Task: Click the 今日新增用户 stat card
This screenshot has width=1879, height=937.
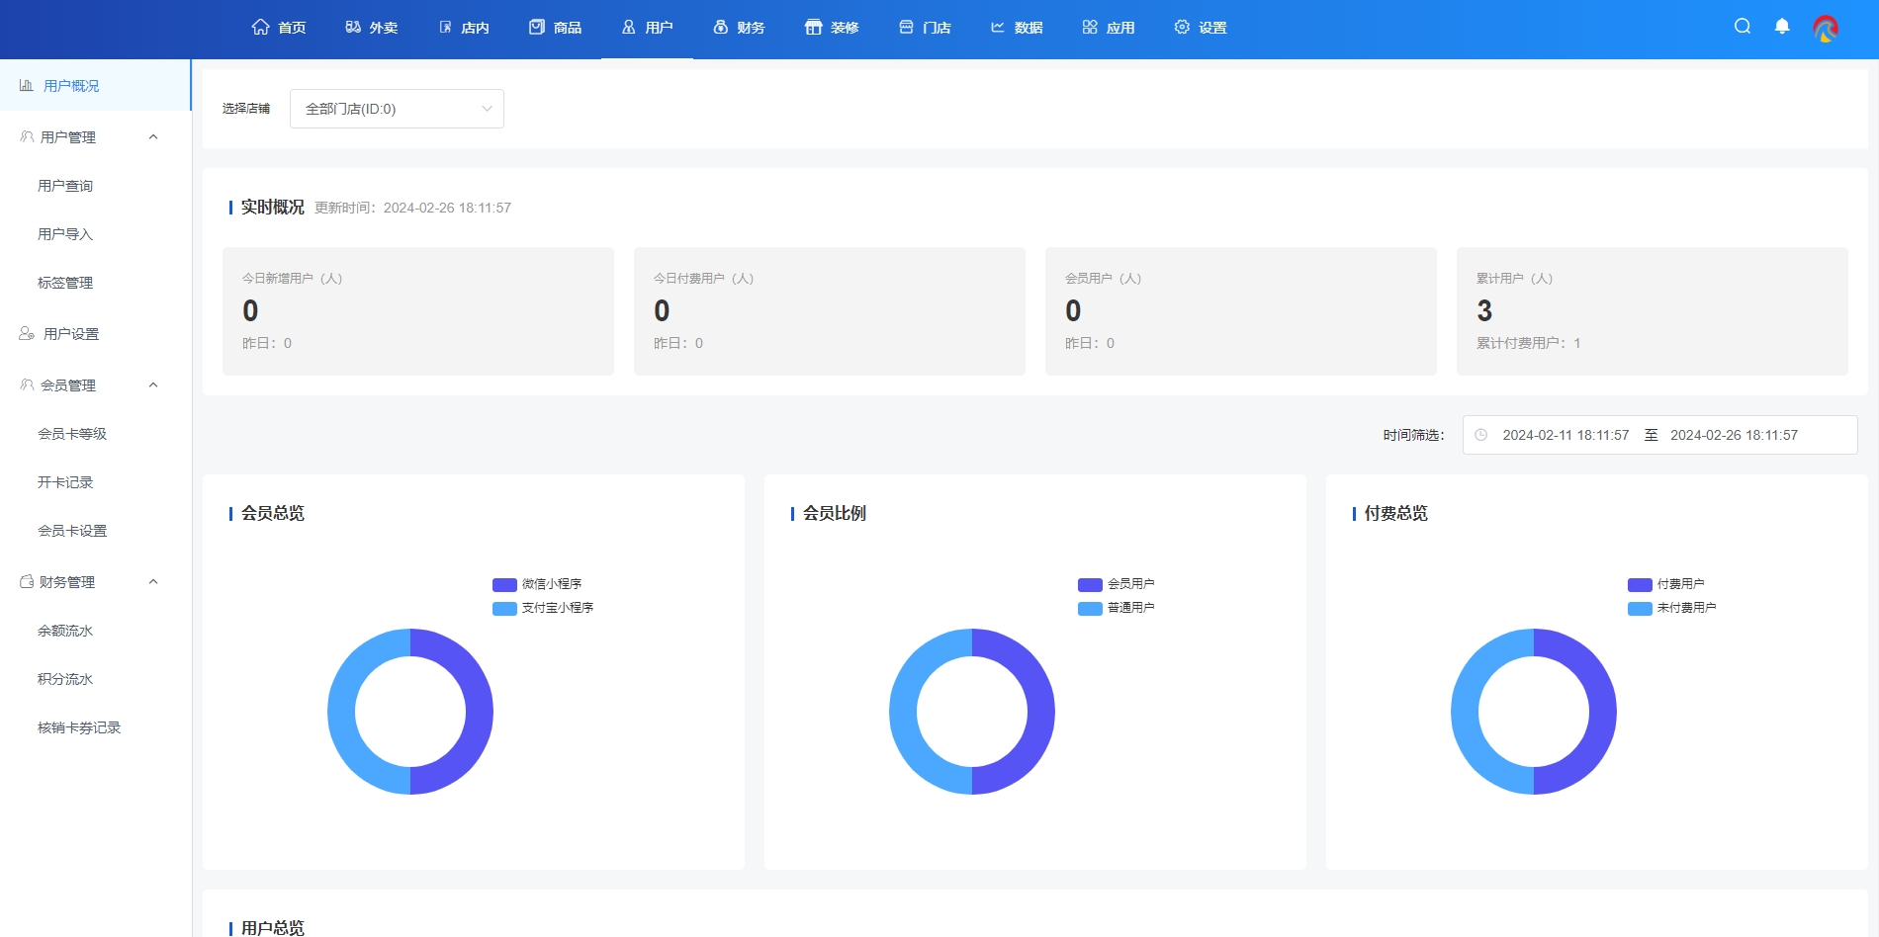Action: tap(418, 311)
